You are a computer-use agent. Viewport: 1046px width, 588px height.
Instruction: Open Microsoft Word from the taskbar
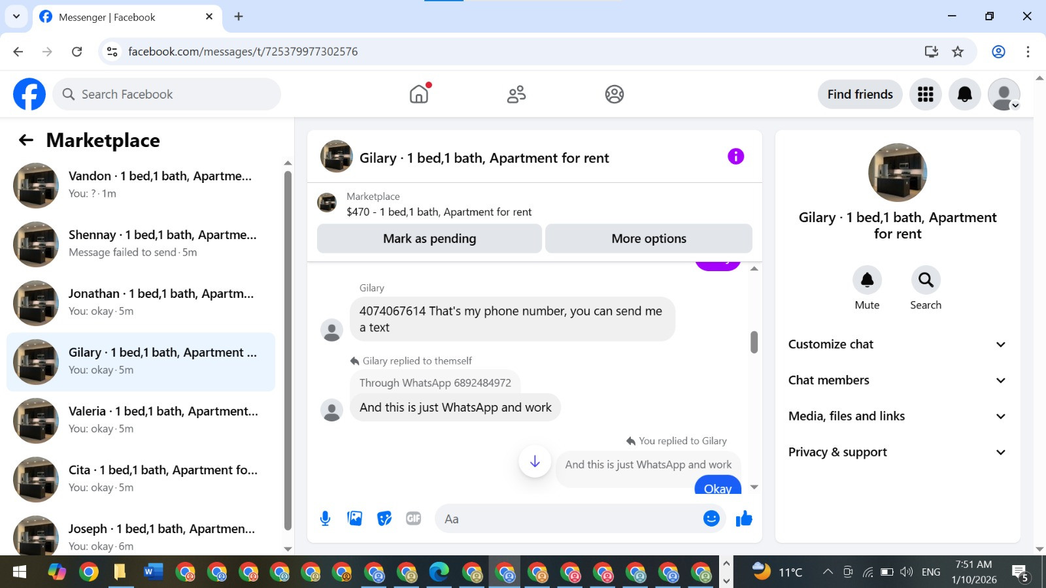152,572
